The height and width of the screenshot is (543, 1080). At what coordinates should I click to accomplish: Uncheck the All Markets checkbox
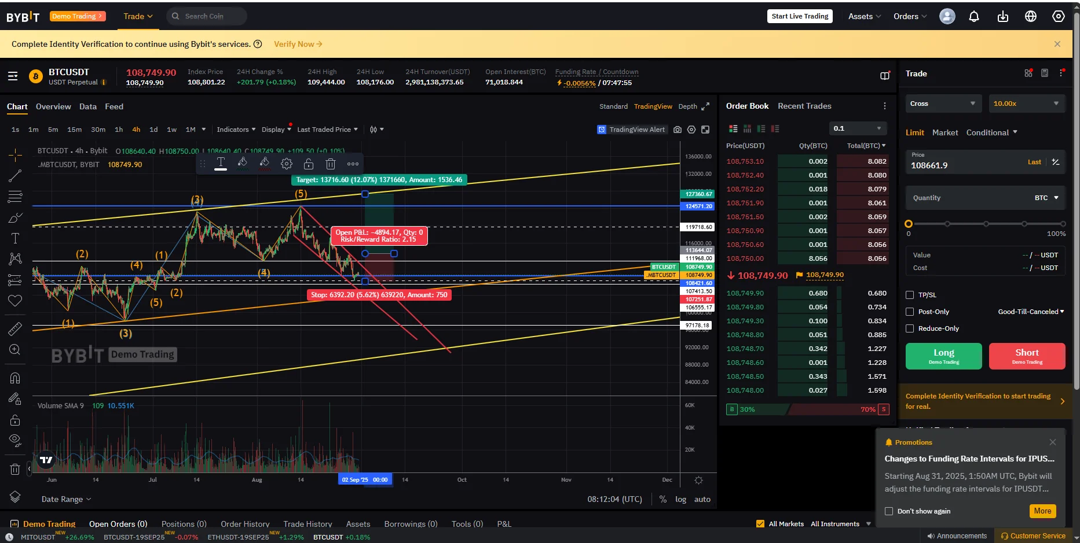pyautogui.click(x=760, y=524)
